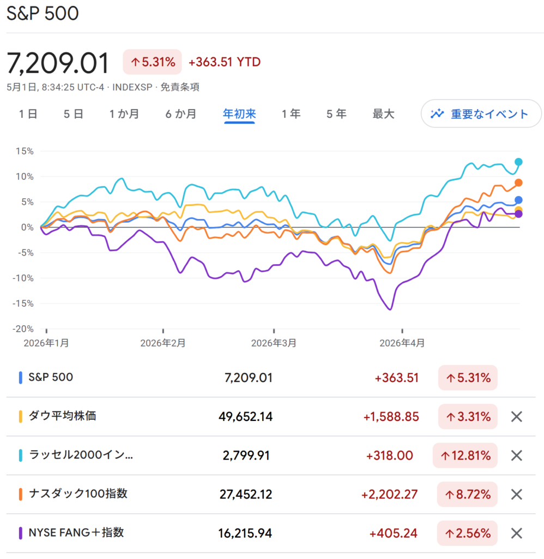This screenshot has height=559, width=544.
Task: Click the cyan Russell 2000 endpoint dot
Action: 518,162
